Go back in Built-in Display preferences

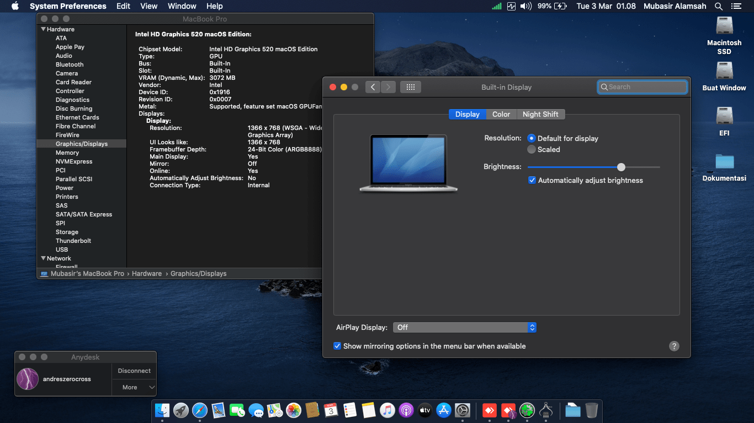373,87
